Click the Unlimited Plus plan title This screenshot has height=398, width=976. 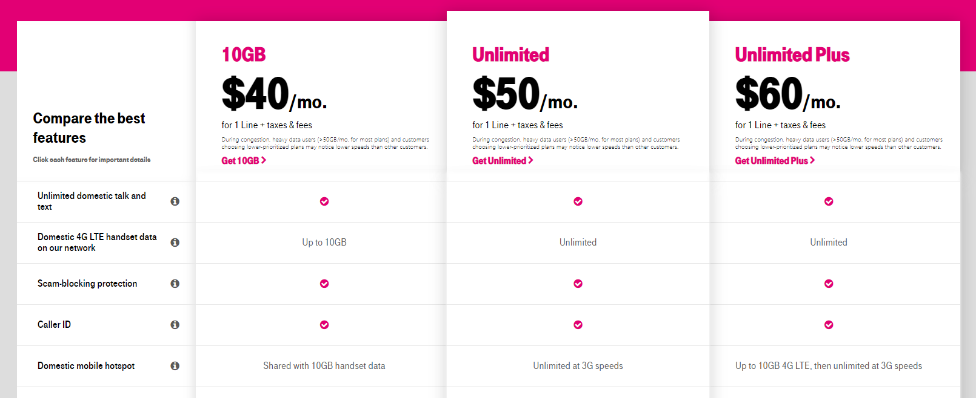click(x=792, y=55)
